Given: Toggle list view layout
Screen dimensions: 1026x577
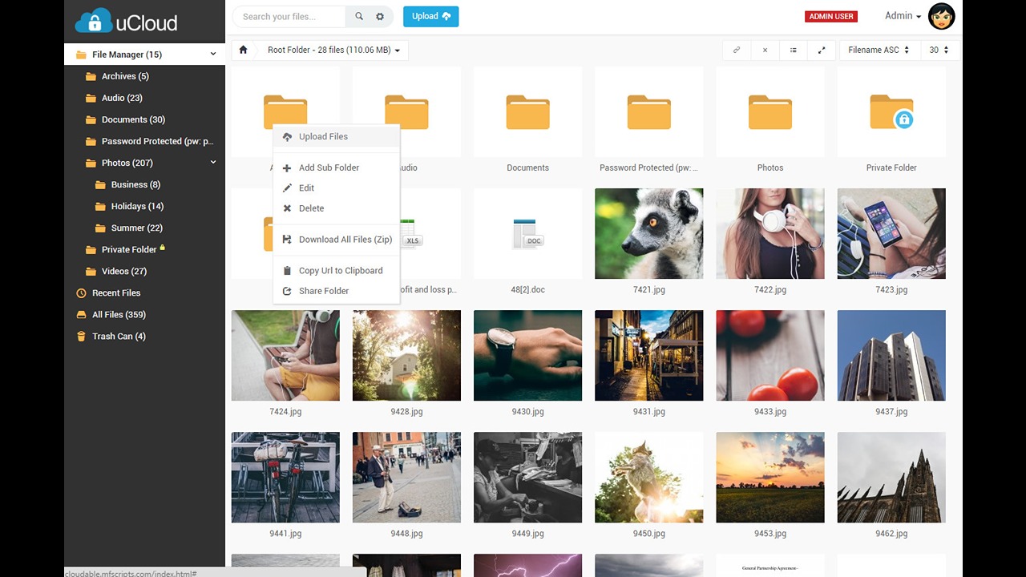Looking at the screenshot, I should pyautogui.click(x=793, y=50).
